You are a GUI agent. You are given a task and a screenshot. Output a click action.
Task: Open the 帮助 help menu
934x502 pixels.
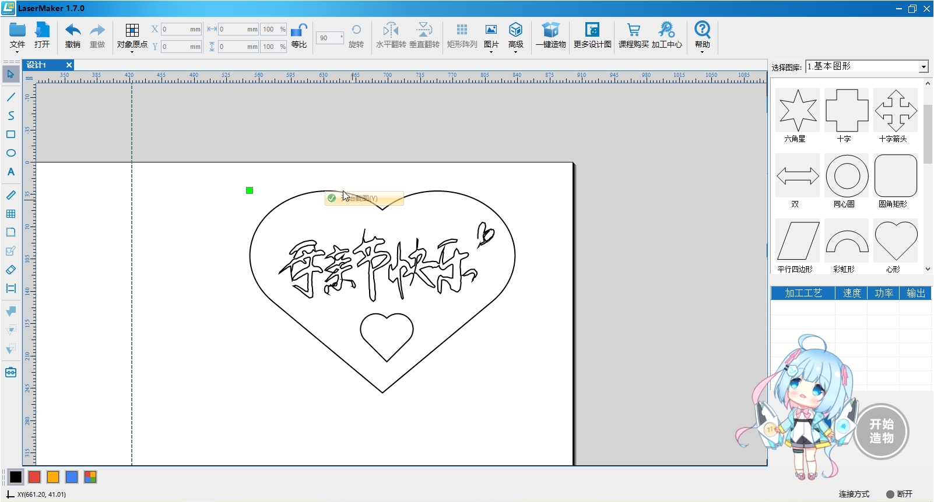pos(703,30)
